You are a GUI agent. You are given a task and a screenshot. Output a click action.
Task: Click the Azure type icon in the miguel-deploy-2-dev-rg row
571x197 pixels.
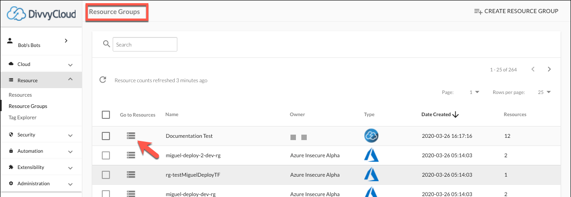[x=371, y=155]
